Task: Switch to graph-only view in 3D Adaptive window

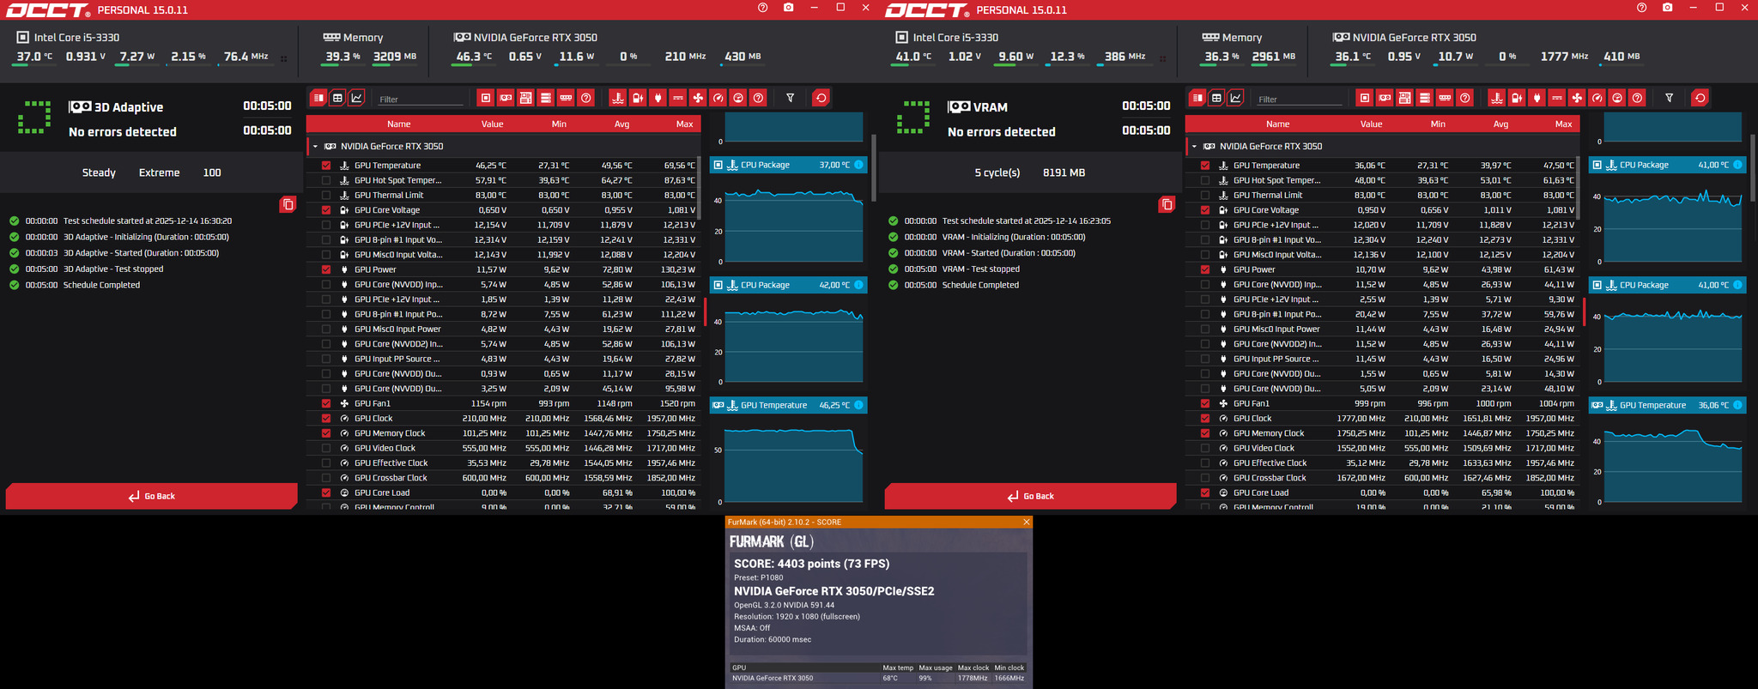Action: click(x=357, y=98)
